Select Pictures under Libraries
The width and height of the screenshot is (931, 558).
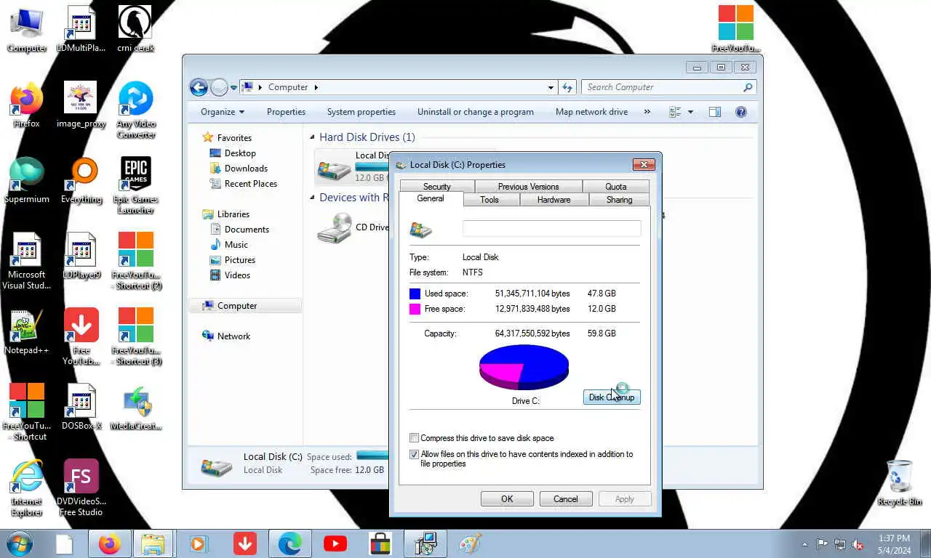240,260
